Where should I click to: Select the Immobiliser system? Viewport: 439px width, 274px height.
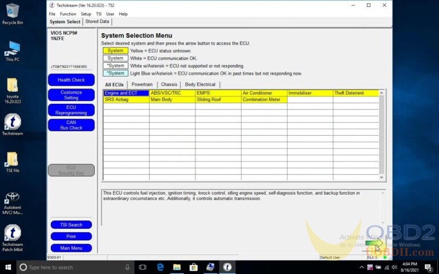tap(310, 93)
